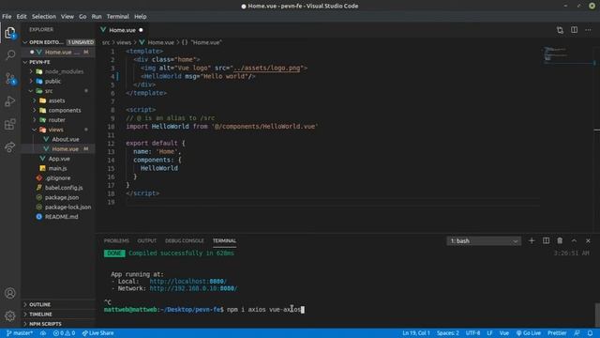This screenshot has width=600, height=338.
Task: Click the open changes icon in editor toolbar
Action: (560, 30)
